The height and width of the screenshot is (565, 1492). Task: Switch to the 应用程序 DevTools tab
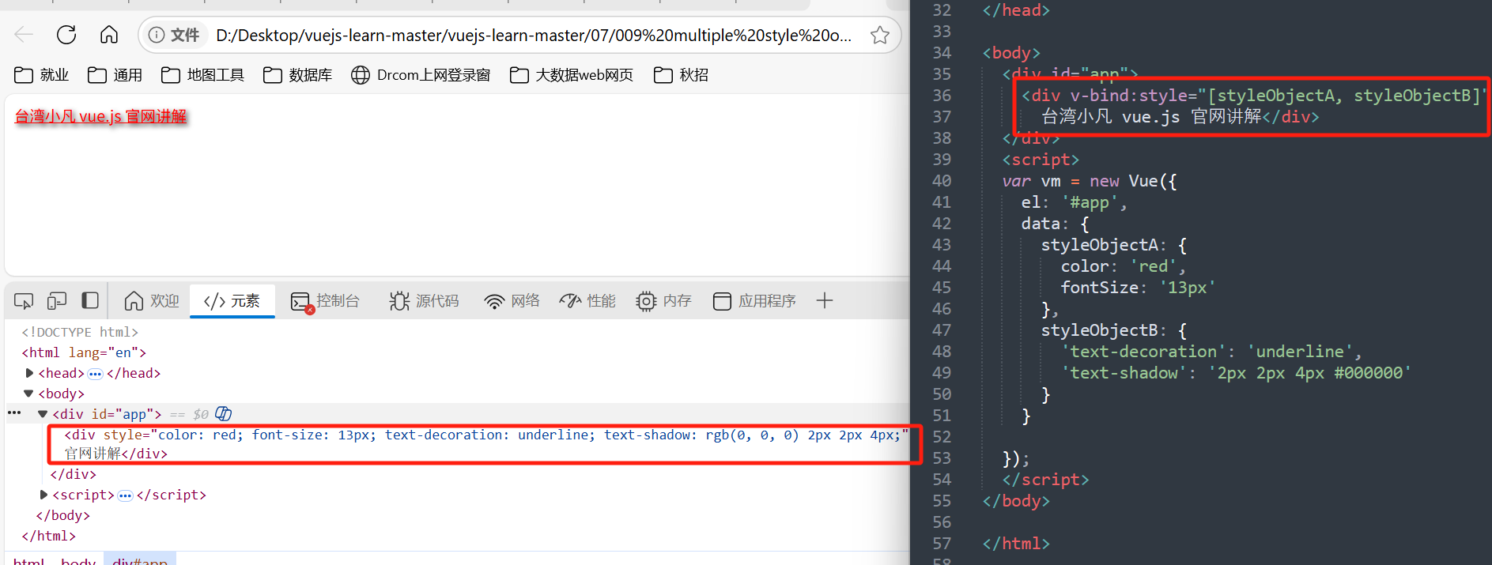pos(754,301)
